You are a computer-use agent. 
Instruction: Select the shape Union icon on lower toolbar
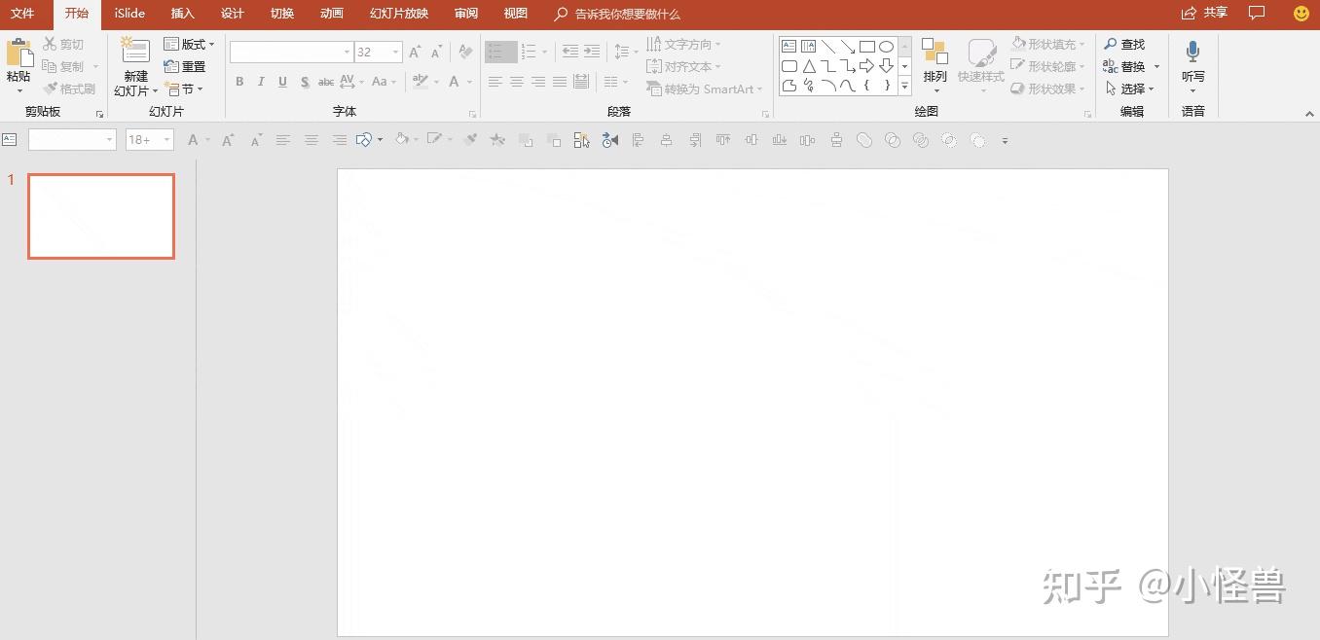tap(862, 139)
